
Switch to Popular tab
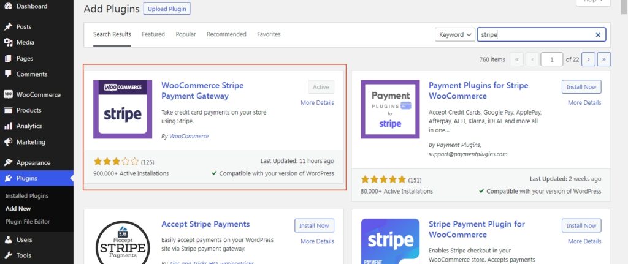click(186, 34)
